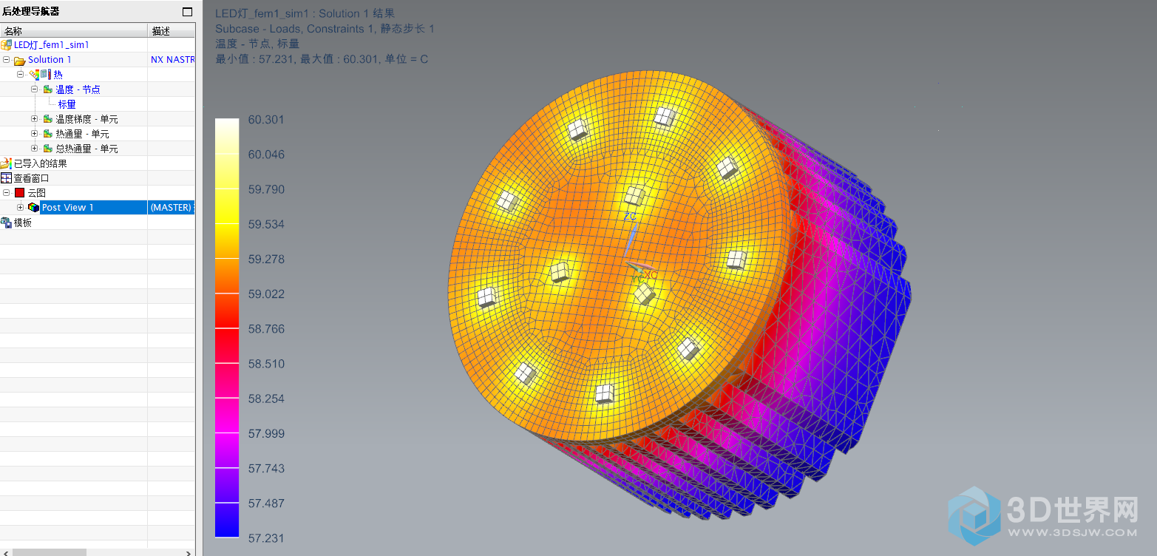Collapse the 热 results node
This screenshot has height=556, width=1157.
(x=21, y=75)
